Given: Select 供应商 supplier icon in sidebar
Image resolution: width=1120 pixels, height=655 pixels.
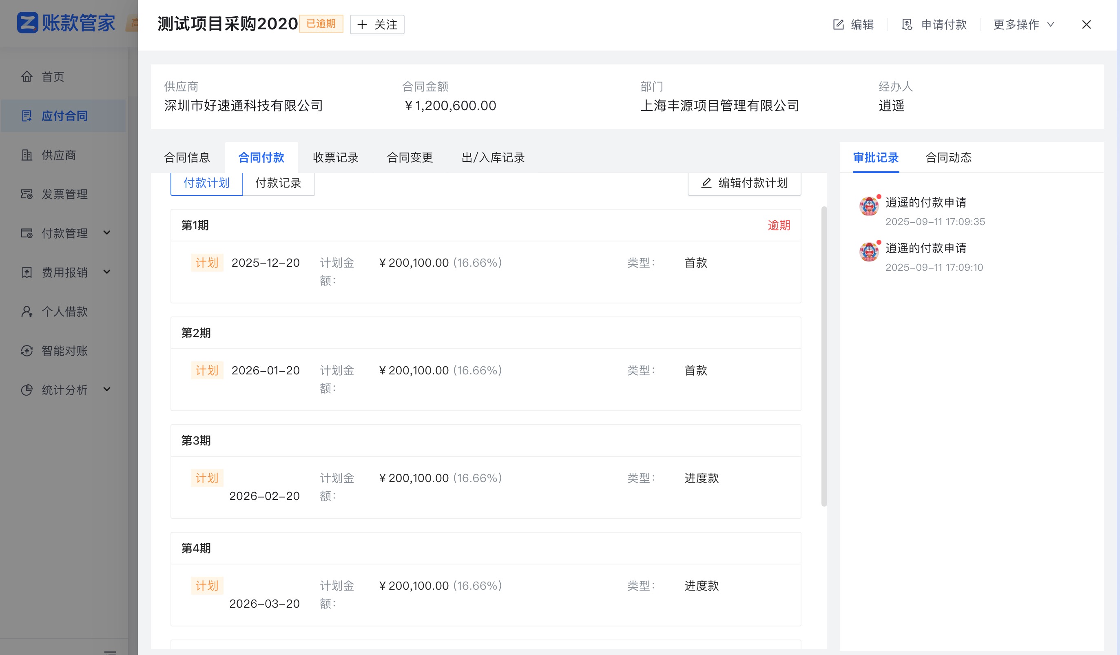Looking at the screenshot, I should point(27,155).
